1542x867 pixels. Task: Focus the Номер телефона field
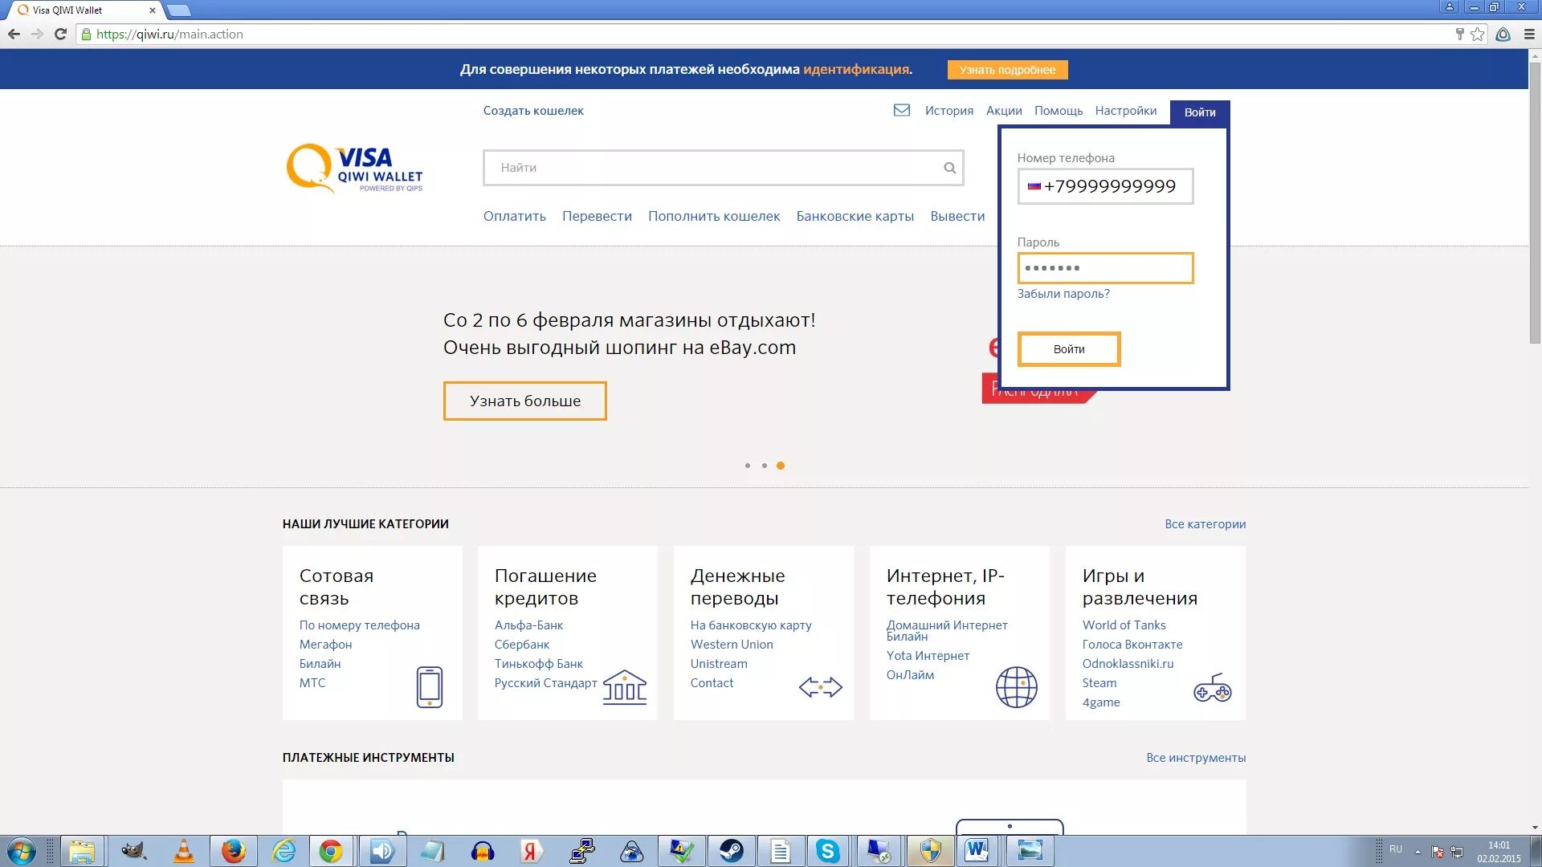click(1105, 186)
